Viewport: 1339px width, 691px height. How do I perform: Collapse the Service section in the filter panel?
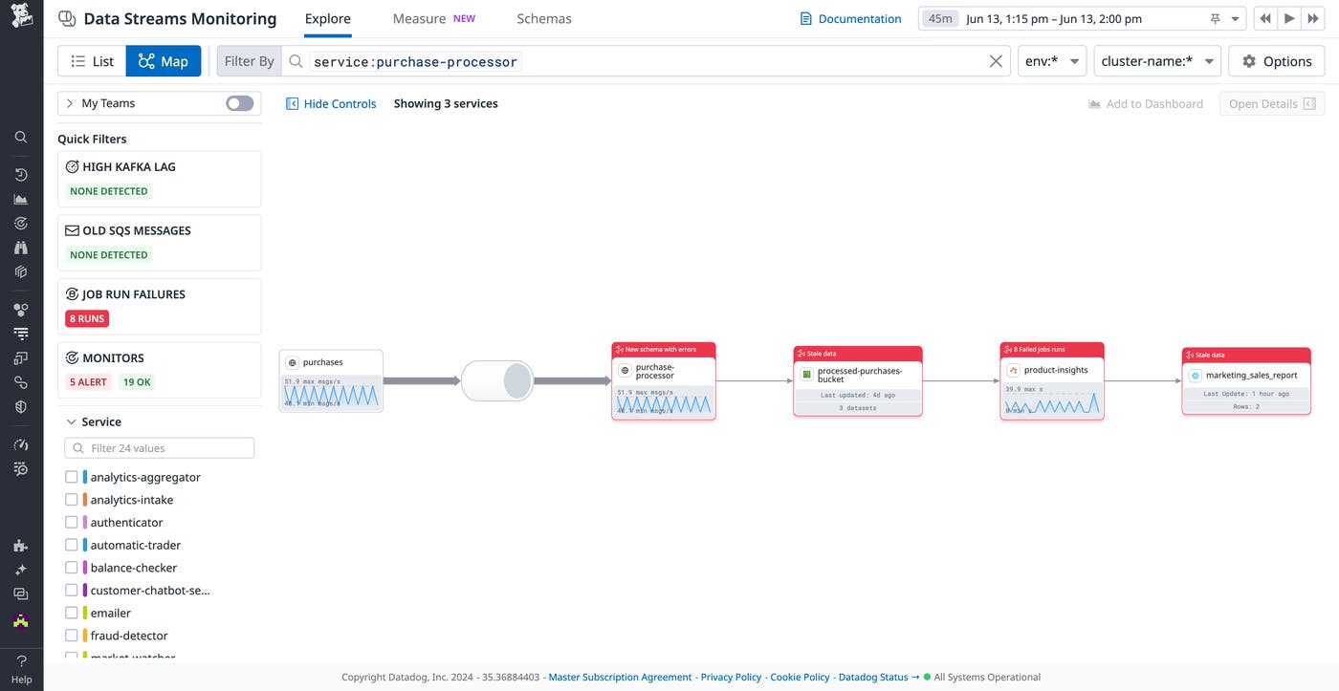click(x=71, y=421)
